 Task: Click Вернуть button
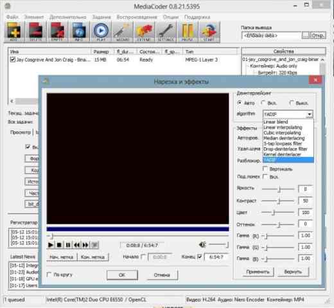(293, 272)
